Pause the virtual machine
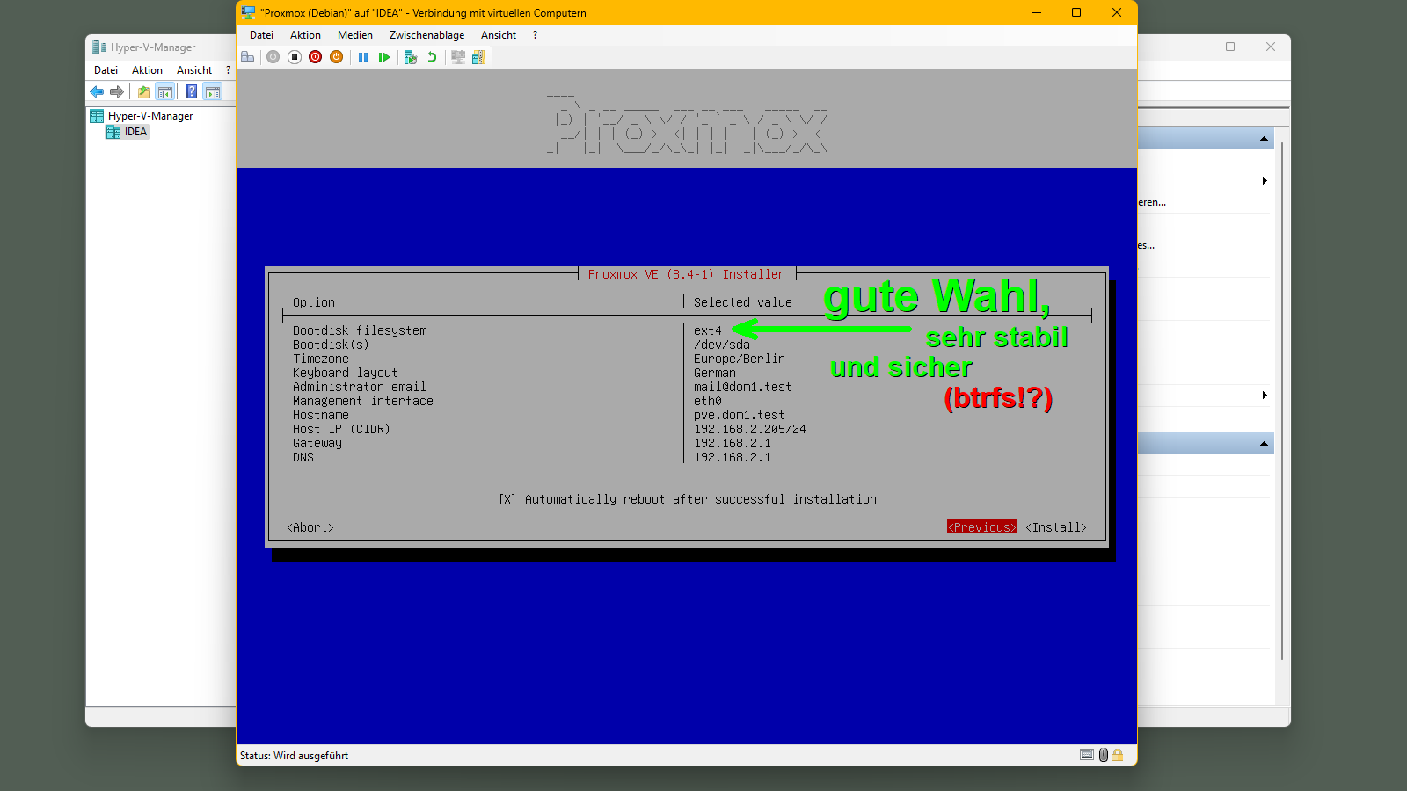1407x791 pixels. tap(363, 57)
